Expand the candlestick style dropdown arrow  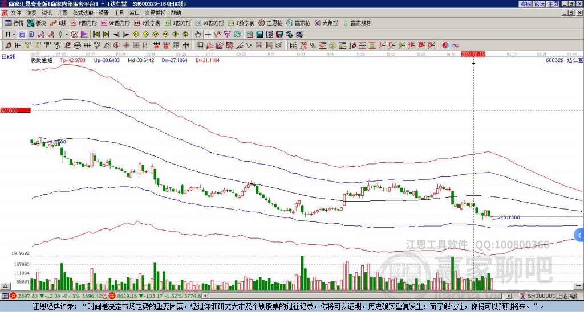click(x=66, y=34)
